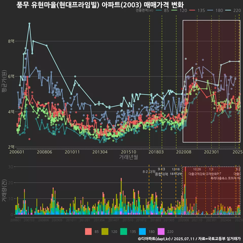Click the '4억' y-axis label
Viewport: 243px width, 243px height.
11,112
